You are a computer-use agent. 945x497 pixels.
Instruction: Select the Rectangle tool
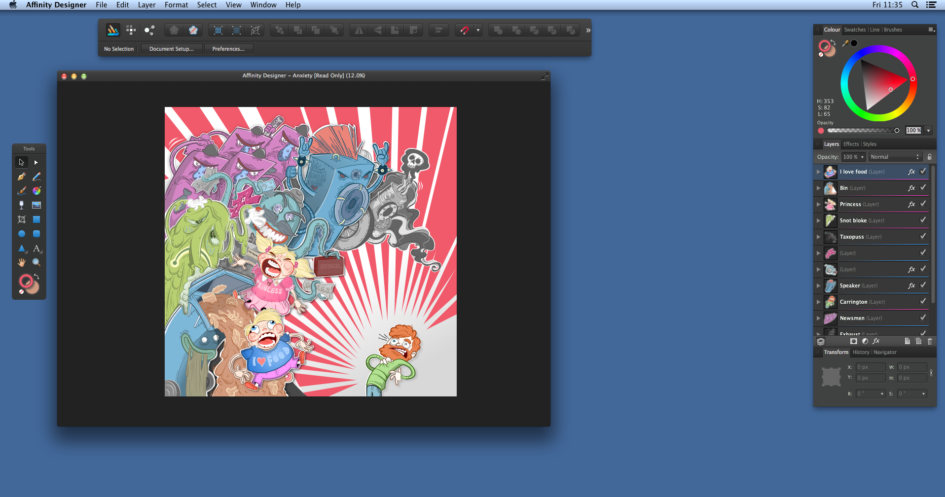click(x=36, y=219)
